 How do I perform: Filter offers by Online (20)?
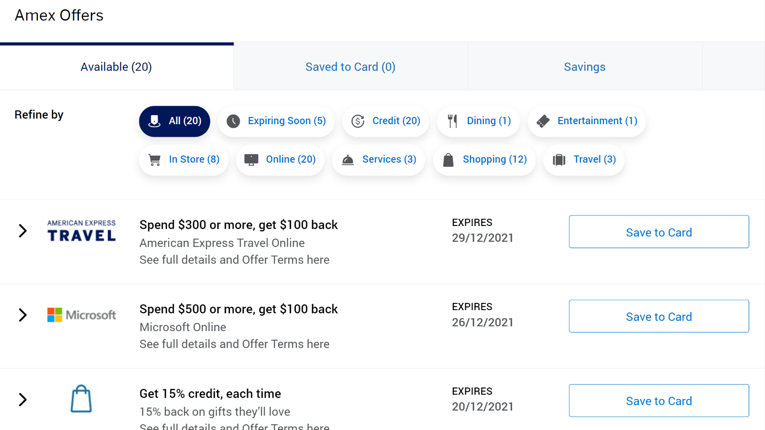[x=280, y=160]
